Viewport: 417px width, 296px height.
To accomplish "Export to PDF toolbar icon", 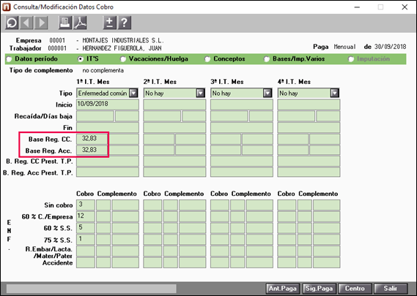I will [x=80, y=23].
